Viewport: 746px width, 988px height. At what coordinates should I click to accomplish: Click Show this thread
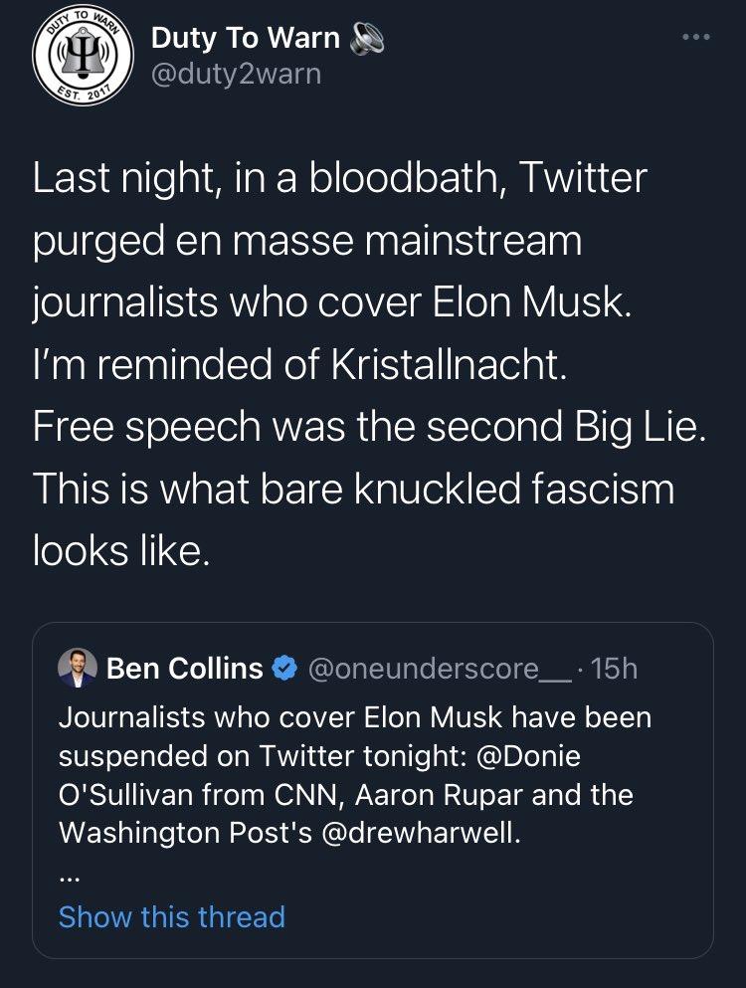(171, 916)
